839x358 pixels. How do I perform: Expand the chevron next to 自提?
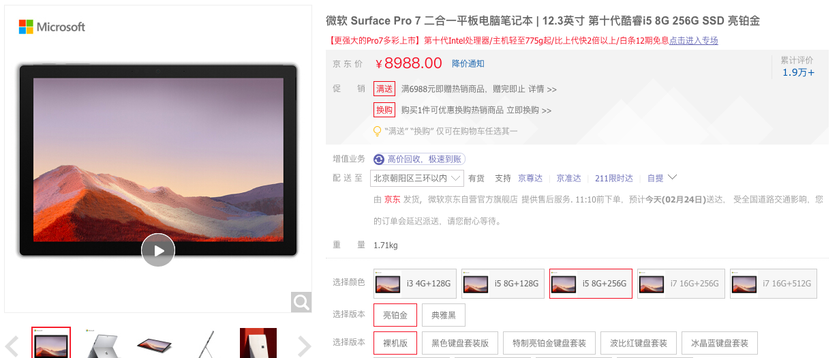point(672,177)
